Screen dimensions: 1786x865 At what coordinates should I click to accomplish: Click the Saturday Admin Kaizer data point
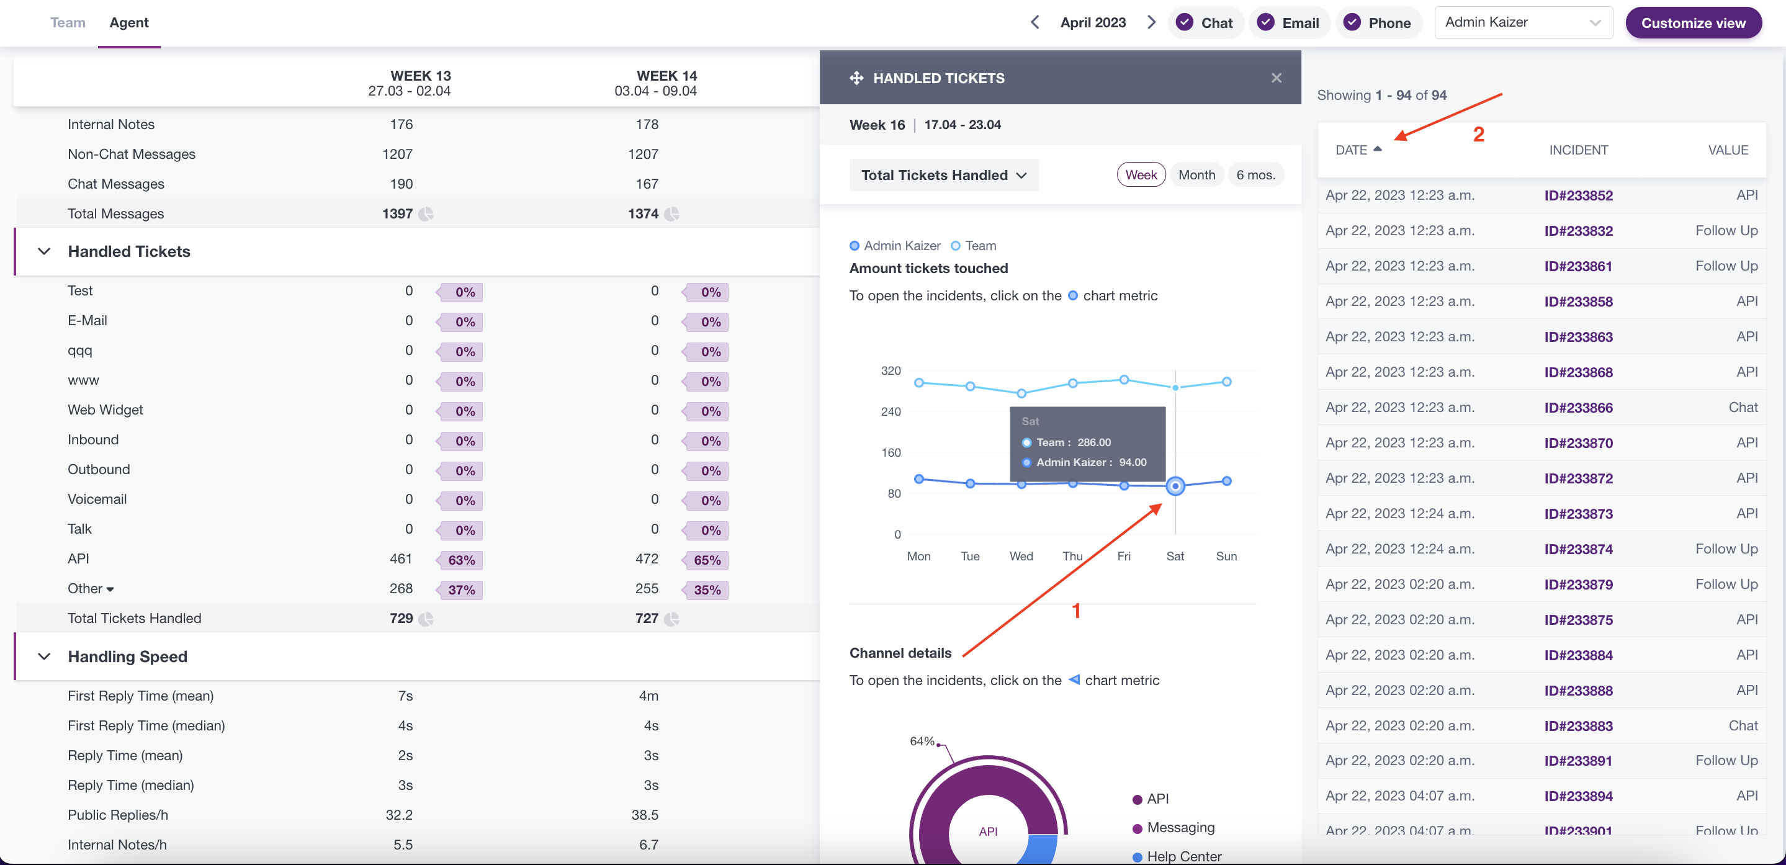click(1175, 486)
